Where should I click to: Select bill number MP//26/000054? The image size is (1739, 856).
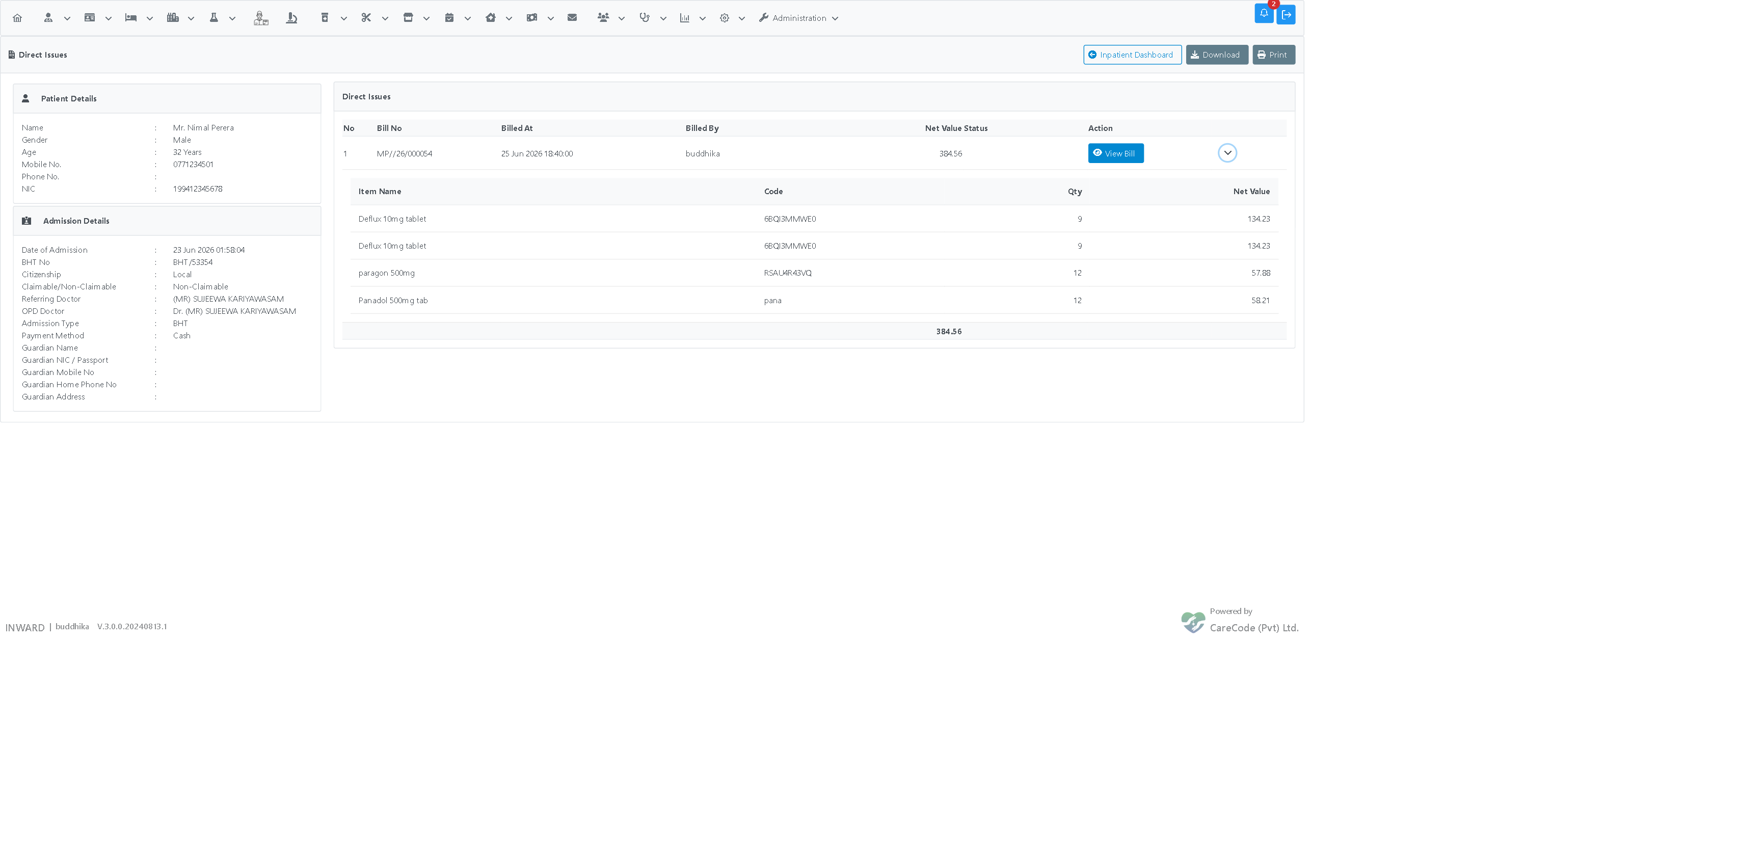405,154
